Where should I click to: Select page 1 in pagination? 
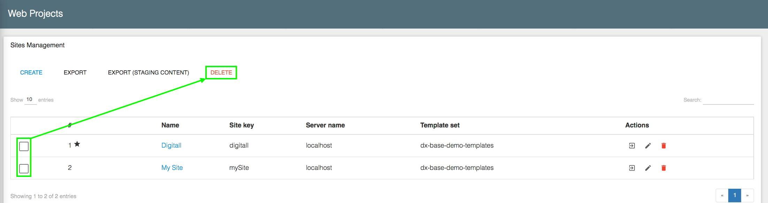click(x=735, y=195)
